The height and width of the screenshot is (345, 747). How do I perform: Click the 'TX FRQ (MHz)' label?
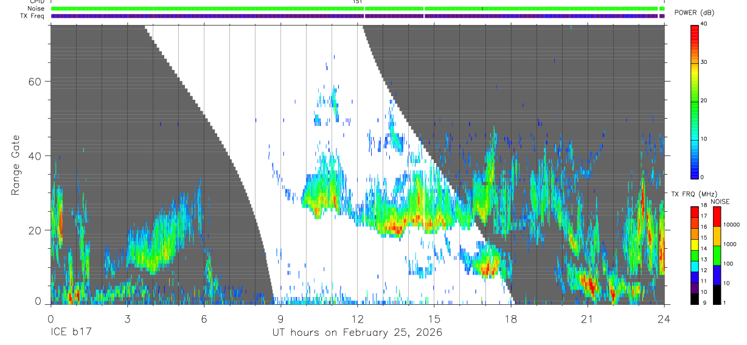pos(693,194)
